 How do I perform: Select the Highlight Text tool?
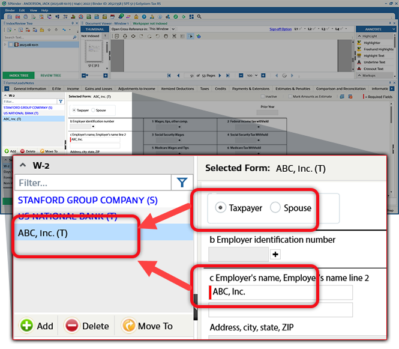coord(374,55)
